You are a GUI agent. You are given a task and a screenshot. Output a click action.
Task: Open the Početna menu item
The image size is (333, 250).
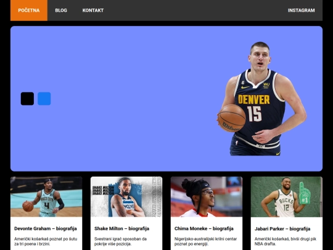29,10
